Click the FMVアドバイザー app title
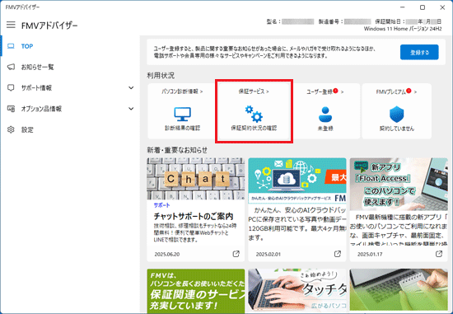Screen dimensions: 453x314 [49, 26]
